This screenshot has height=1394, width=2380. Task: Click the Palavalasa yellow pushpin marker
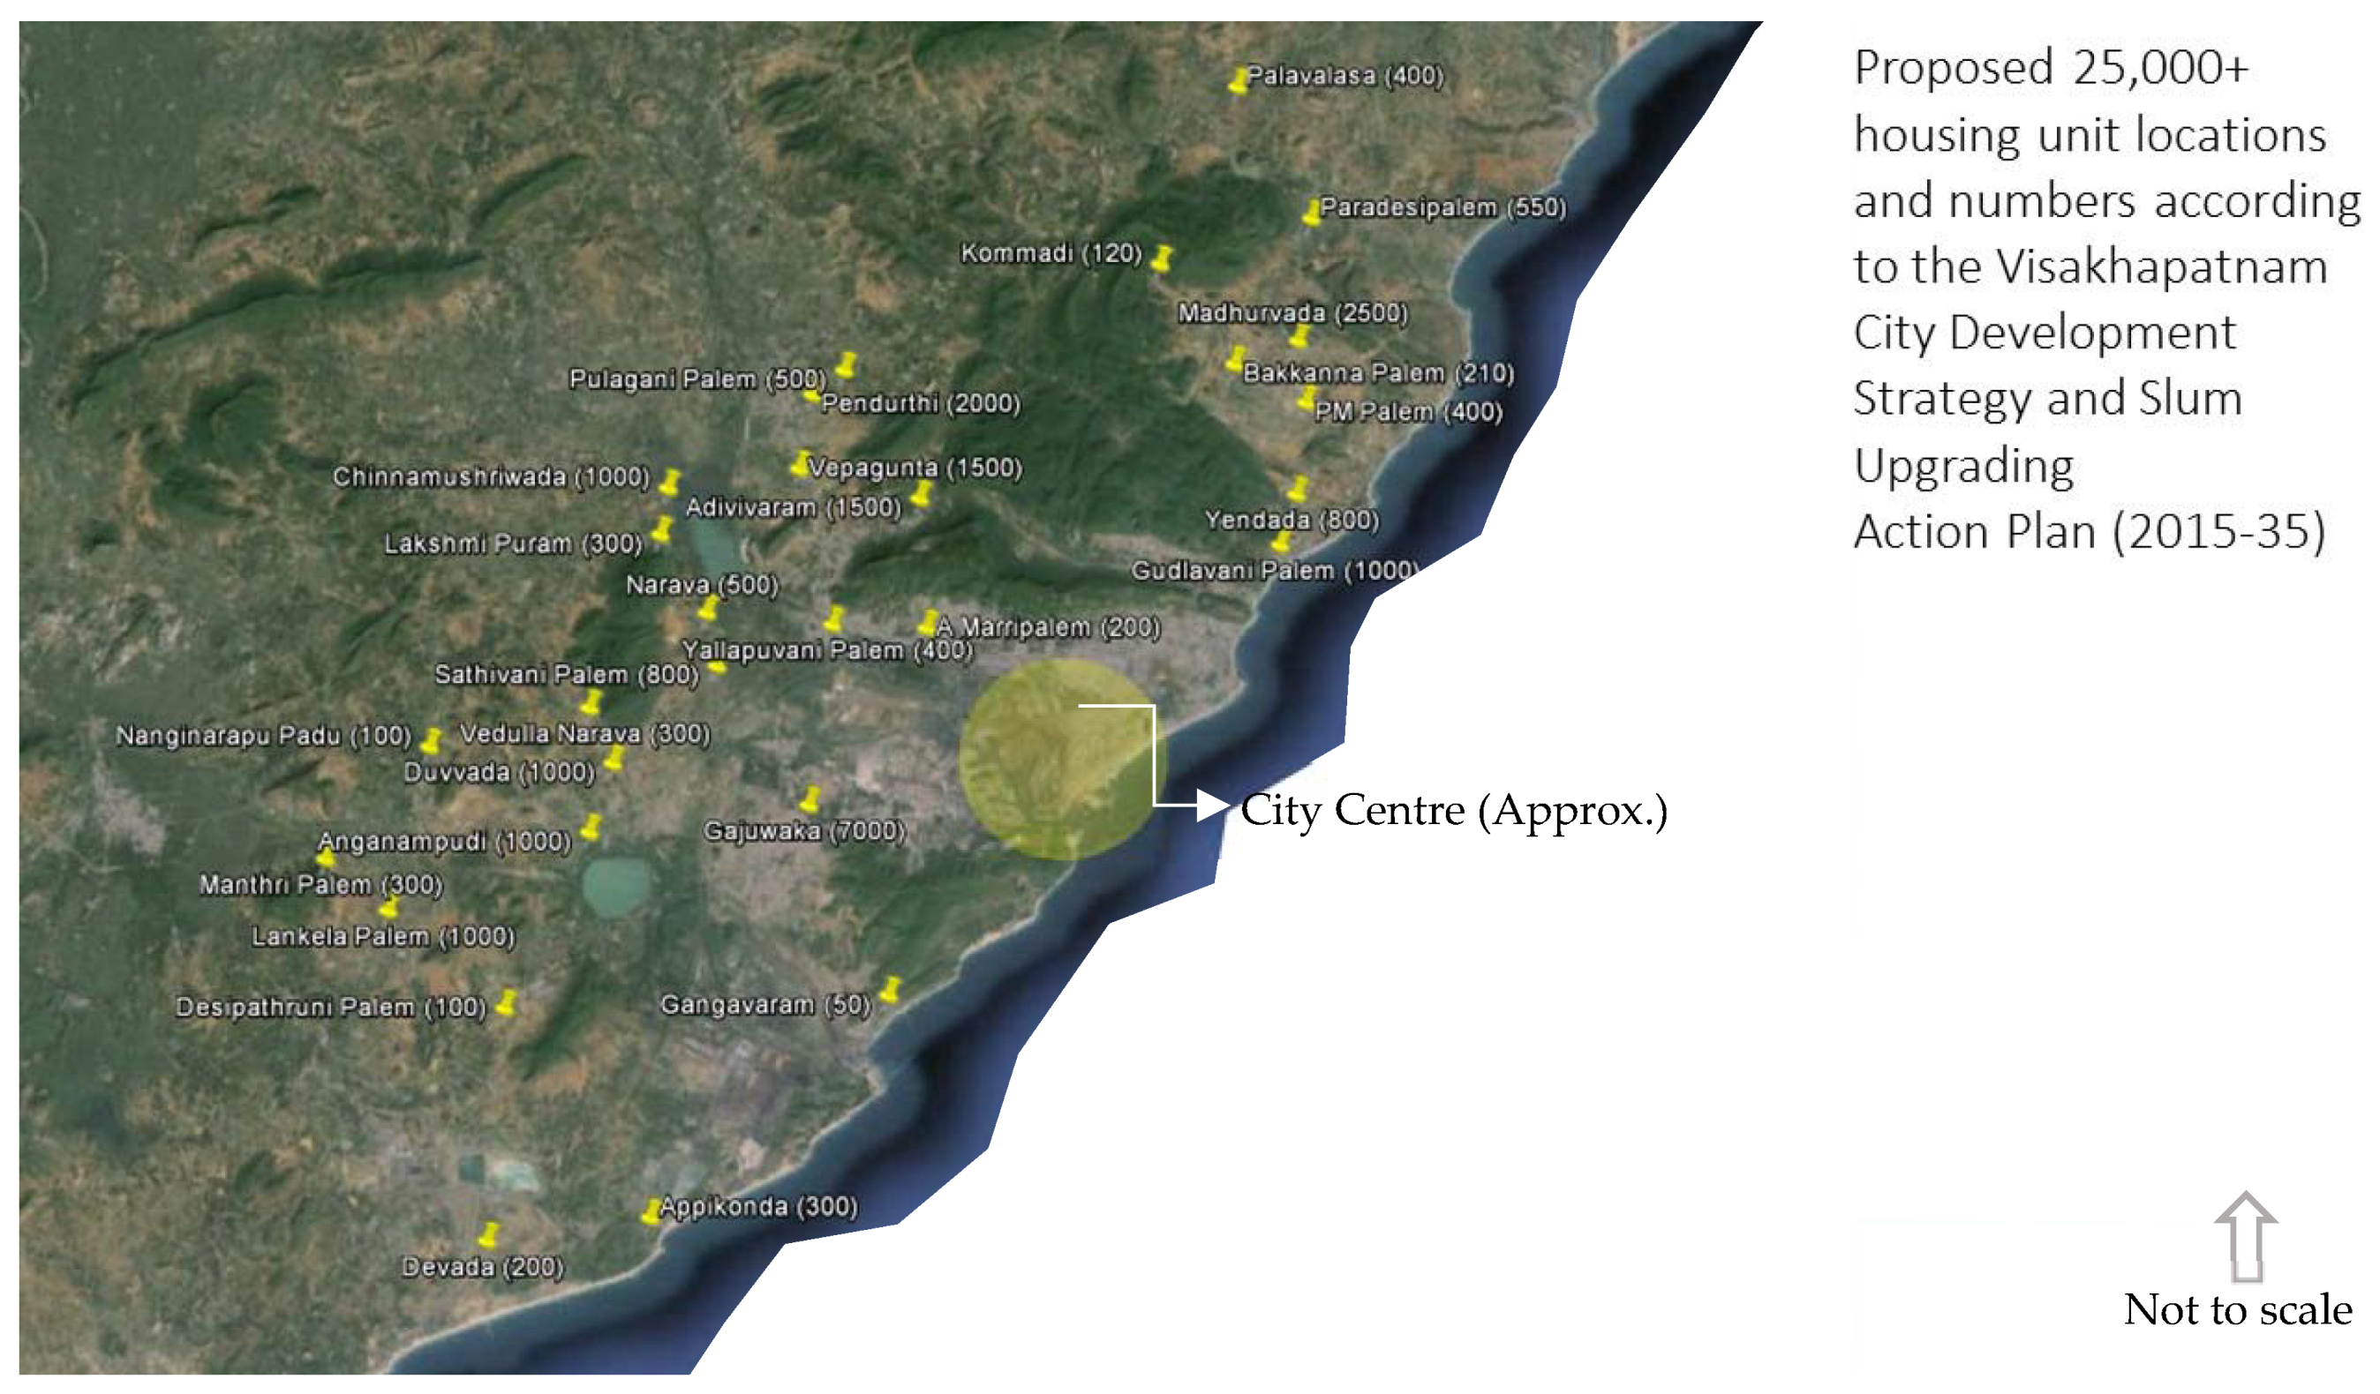pyautogui.click(x=1239, y=81)
